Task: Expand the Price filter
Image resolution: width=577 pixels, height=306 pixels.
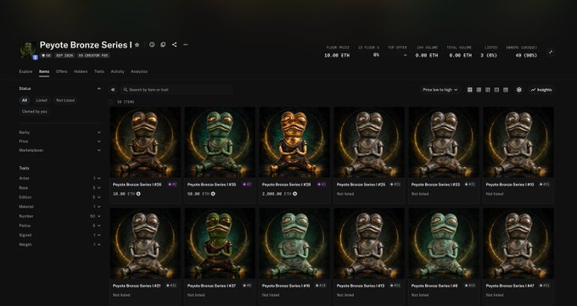Action: coord(59,142)
